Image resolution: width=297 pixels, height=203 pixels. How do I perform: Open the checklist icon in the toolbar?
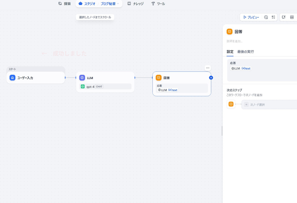click(x=274, y=17)
